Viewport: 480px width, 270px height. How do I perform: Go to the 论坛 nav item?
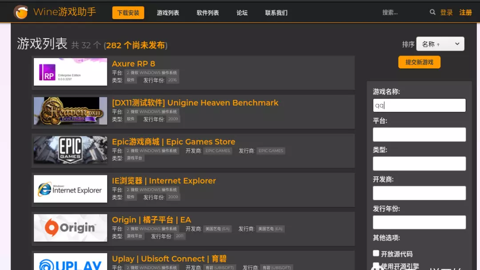pyautogui.click(x=242, y=13)
